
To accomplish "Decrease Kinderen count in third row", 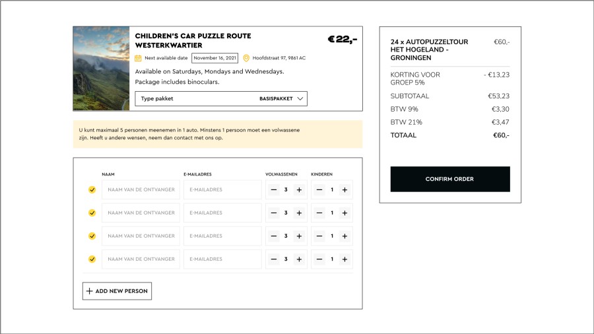I will [319, 236].
